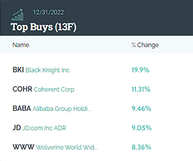Click the 12/31/2022 date label
The image size is (193, 161).
(x=48, y=12)
